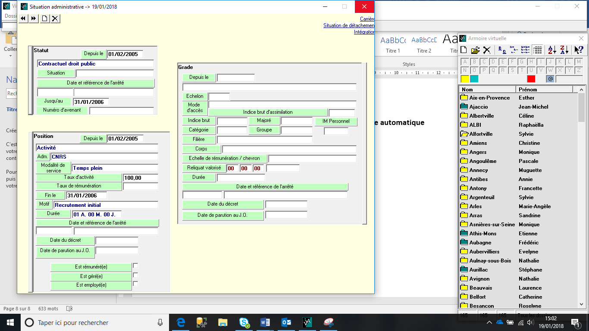The width and height of the screenshot is (589, 331).
Task: Select the teal folder color filter
Action: (x=474, y=79)
